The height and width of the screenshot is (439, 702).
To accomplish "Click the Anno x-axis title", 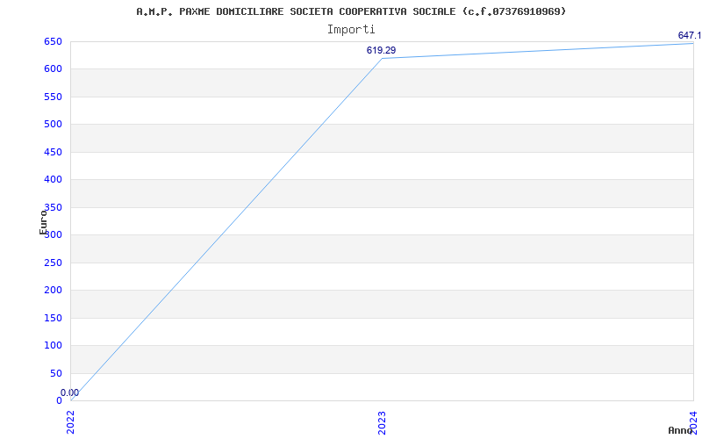I will [680, 430].
